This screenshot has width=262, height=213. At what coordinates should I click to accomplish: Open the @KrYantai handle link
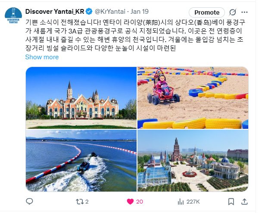click(110, 12)
